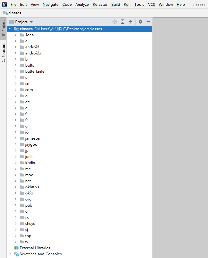Open the Edit menu
Image resolution: width=208 pixels, height=258 pixels.
pos(23,5)
